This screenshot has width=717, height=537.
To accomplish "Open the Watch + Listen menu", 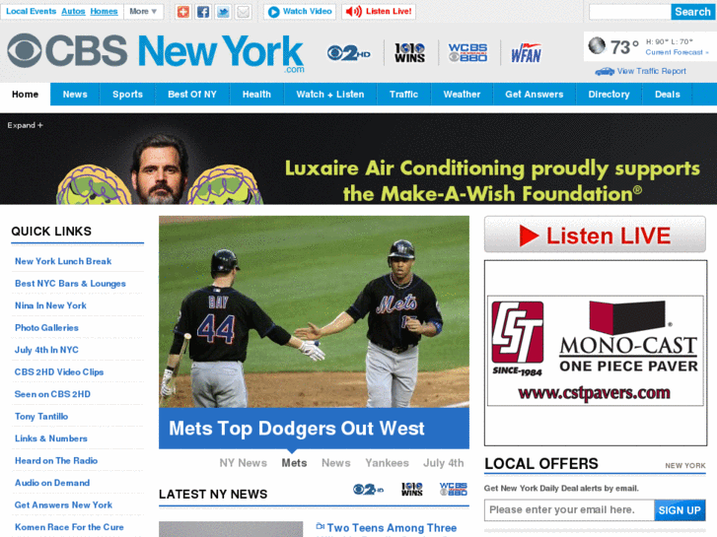I will tap(330, 95).
